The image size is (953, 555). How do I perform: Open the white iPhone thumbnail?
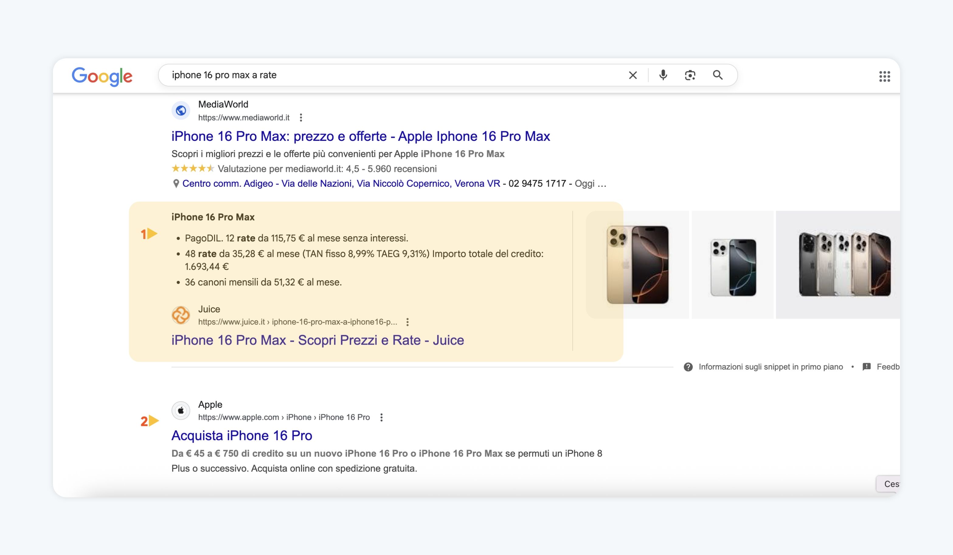(733, 265)
